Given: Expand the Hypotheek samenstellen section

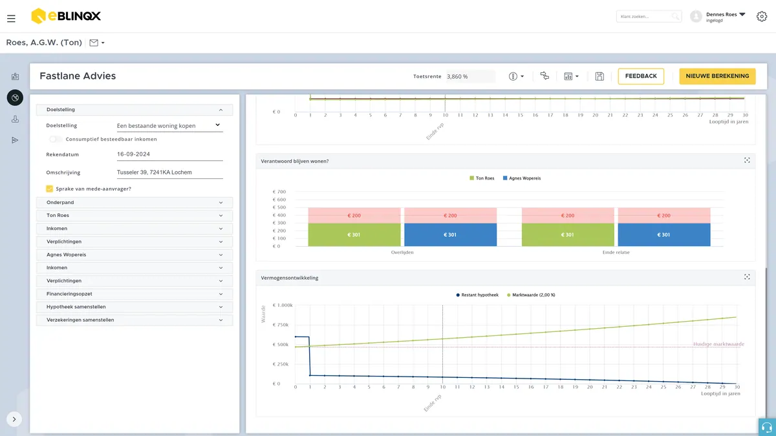Looking at the screenshot, I should [x=135, y=307].
